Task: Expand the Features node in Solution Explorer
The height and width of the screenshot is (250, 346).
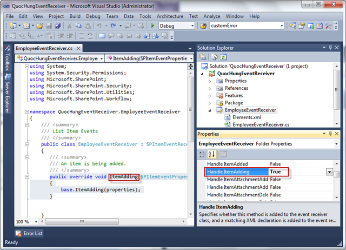Action: [x=210, y=96]
